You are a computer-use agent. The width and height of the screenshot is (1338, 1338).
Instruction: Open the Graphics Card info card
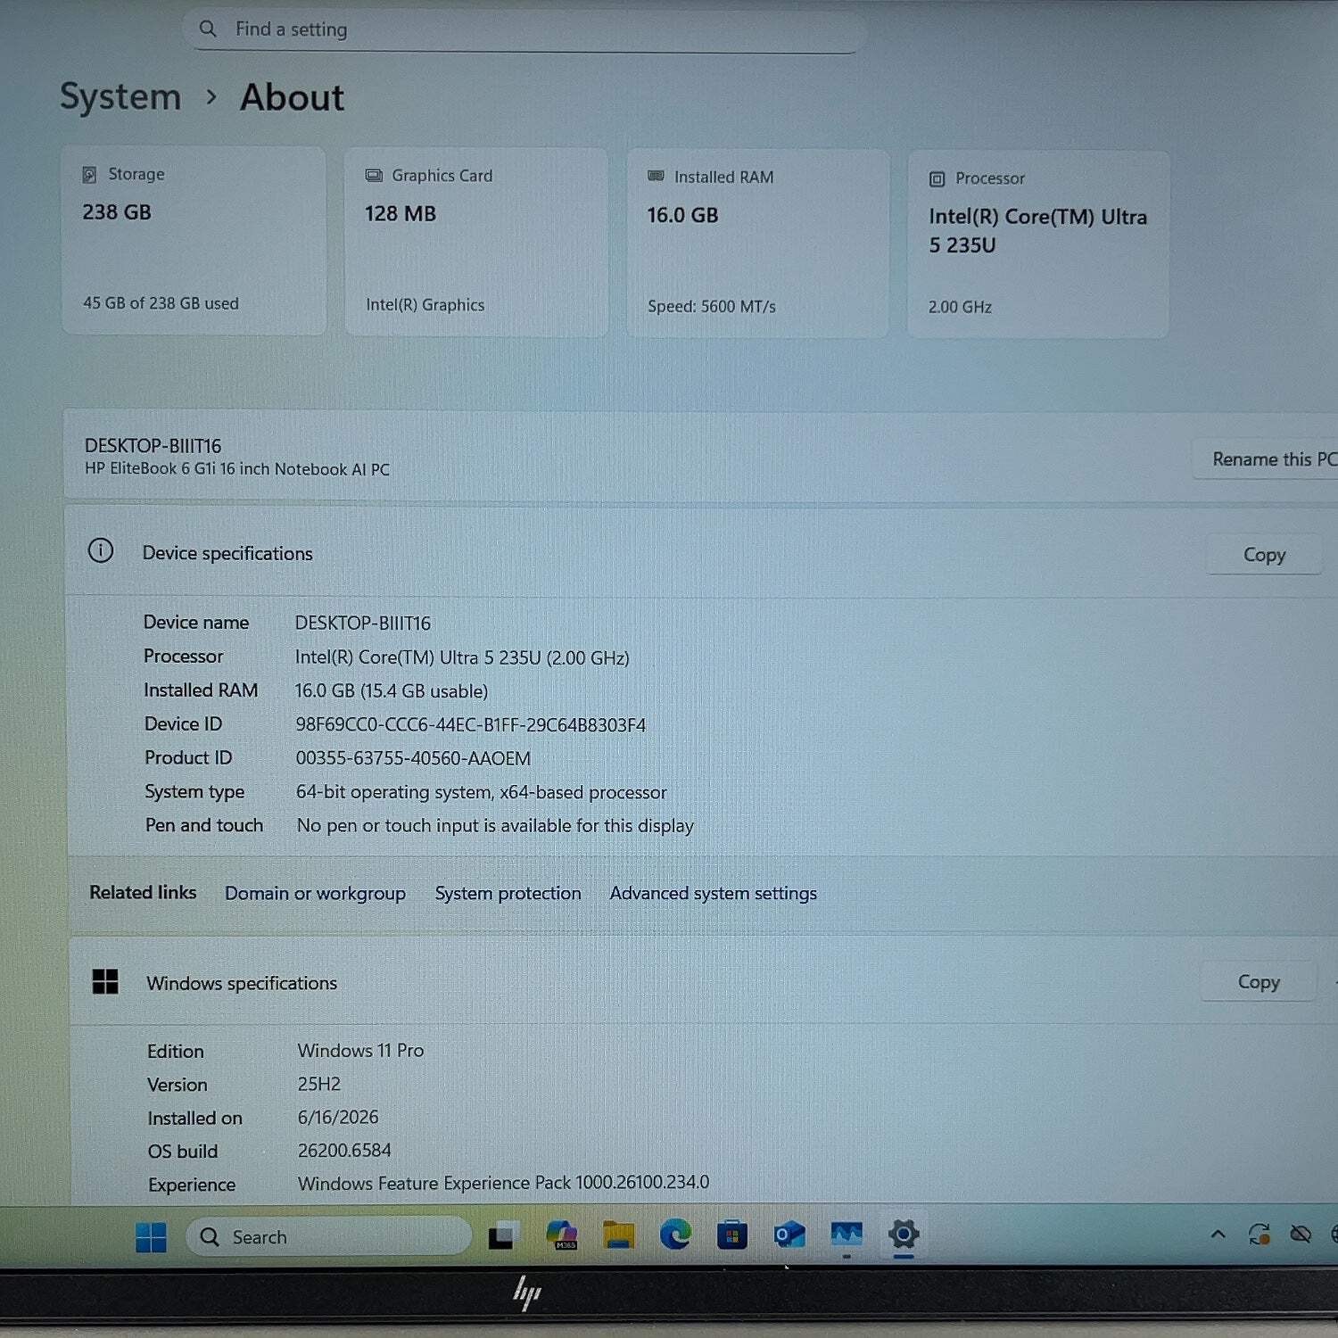[475, 242]
